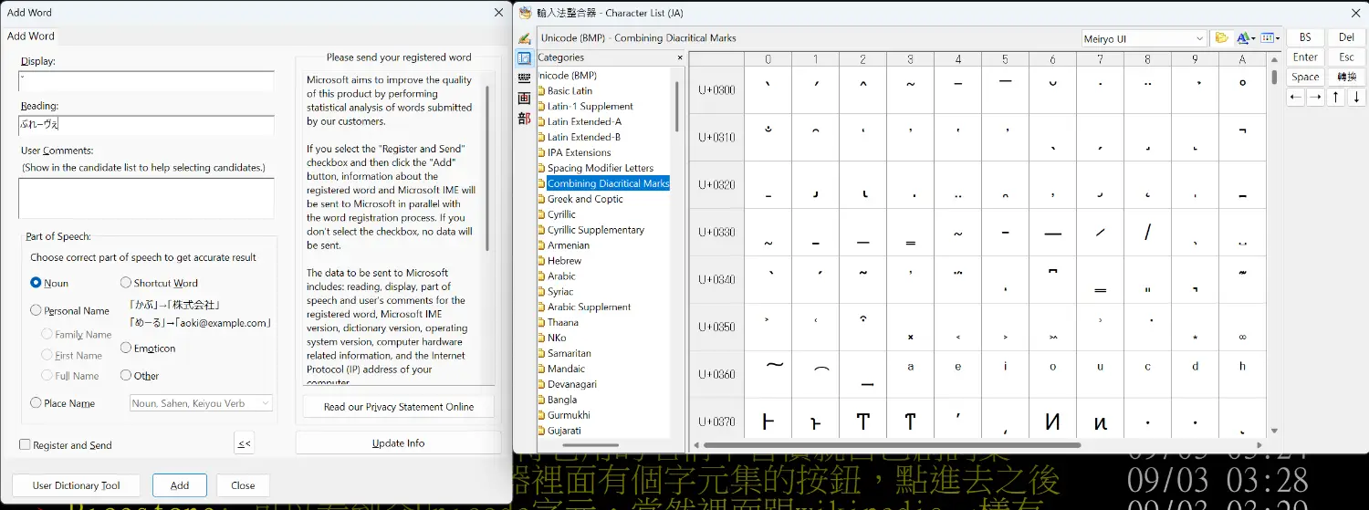Click the right arrow key button

pos(1315,97)
